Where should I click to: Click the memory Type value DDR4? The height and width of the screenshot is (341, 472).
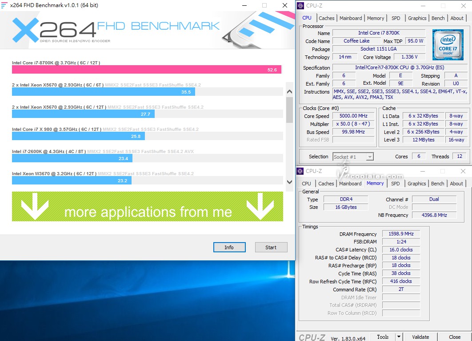(346, 199)
